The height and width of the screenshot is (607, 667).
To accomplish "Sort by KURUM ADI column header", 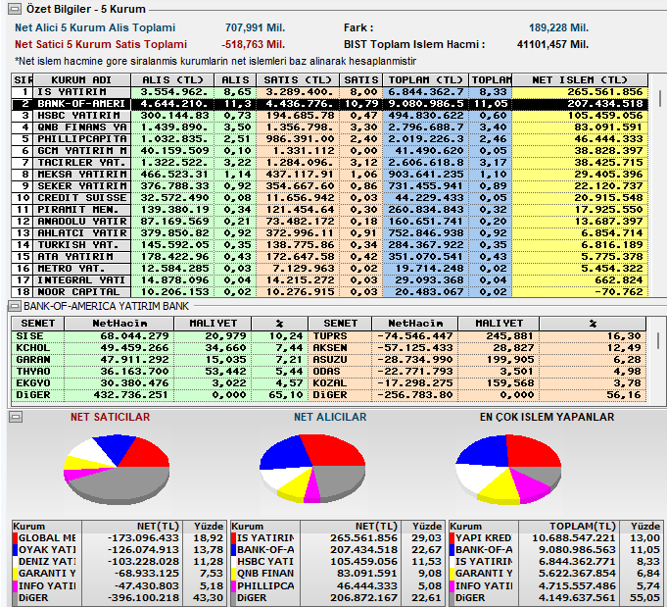I will click(81, 79).
